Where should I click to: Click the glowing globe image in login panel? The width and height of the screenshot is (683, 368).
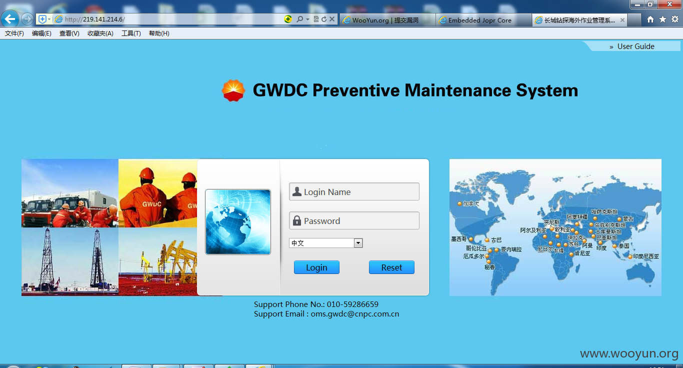[238, 221]
